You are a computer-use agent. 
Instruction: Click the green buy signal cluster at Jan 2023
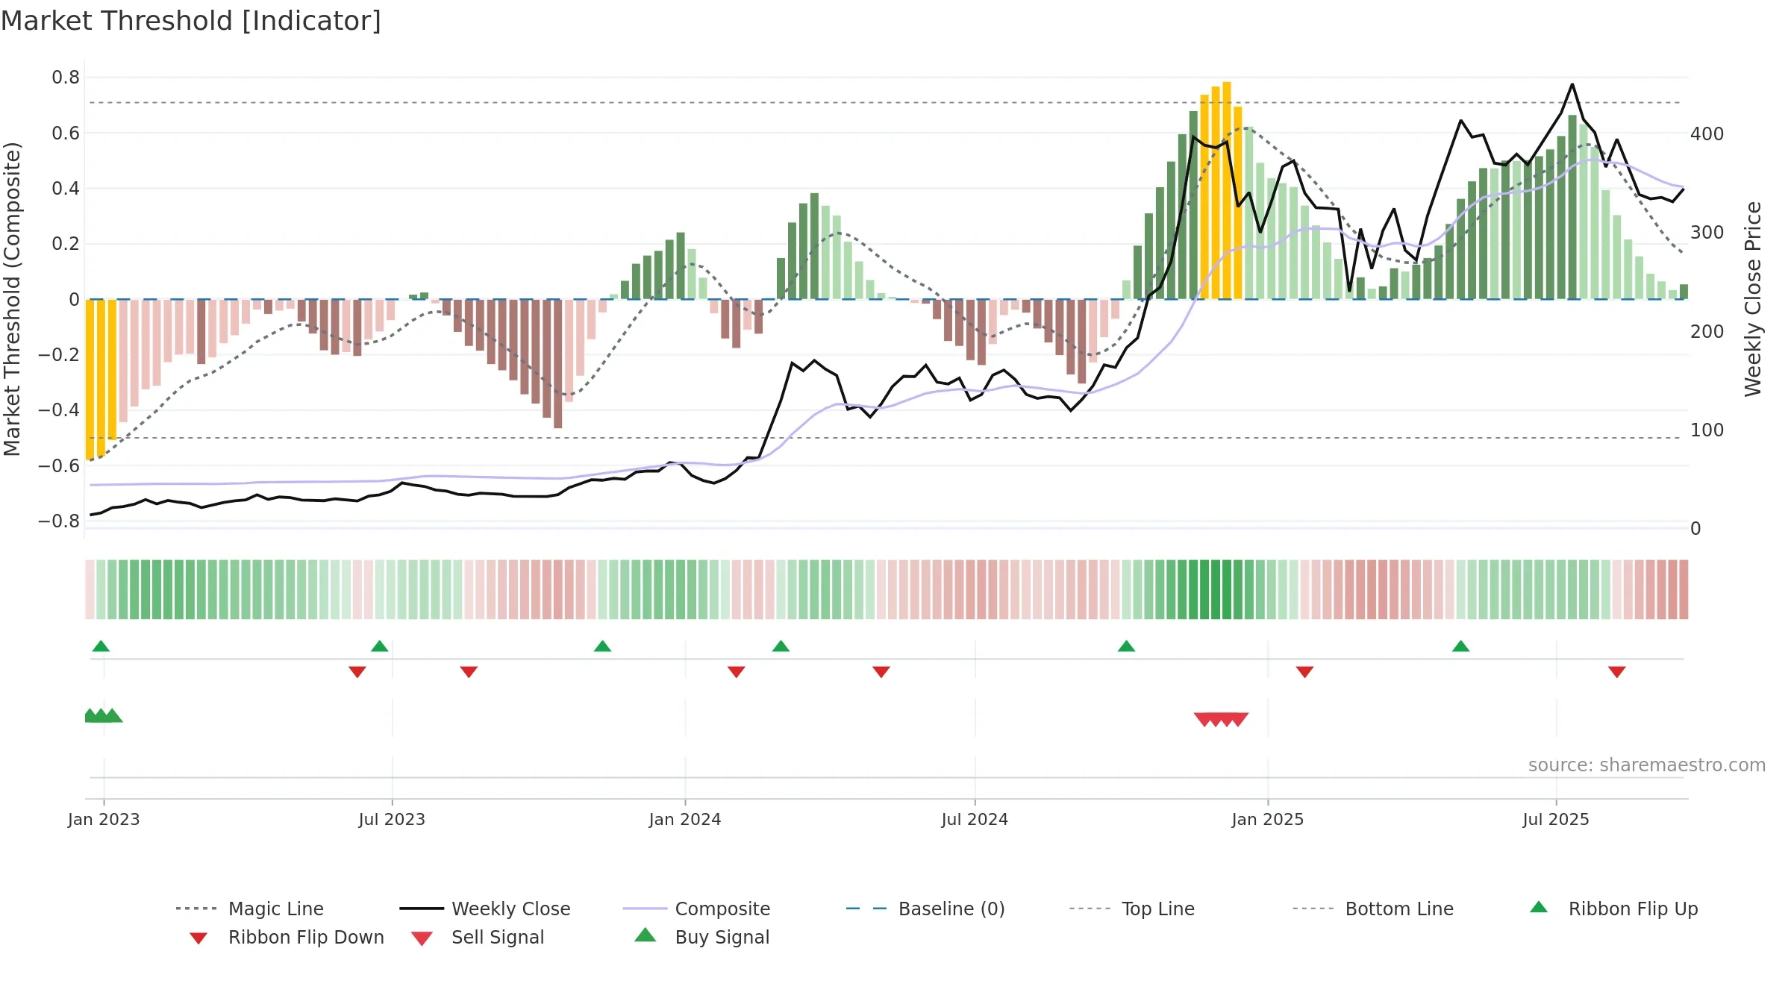102,715
